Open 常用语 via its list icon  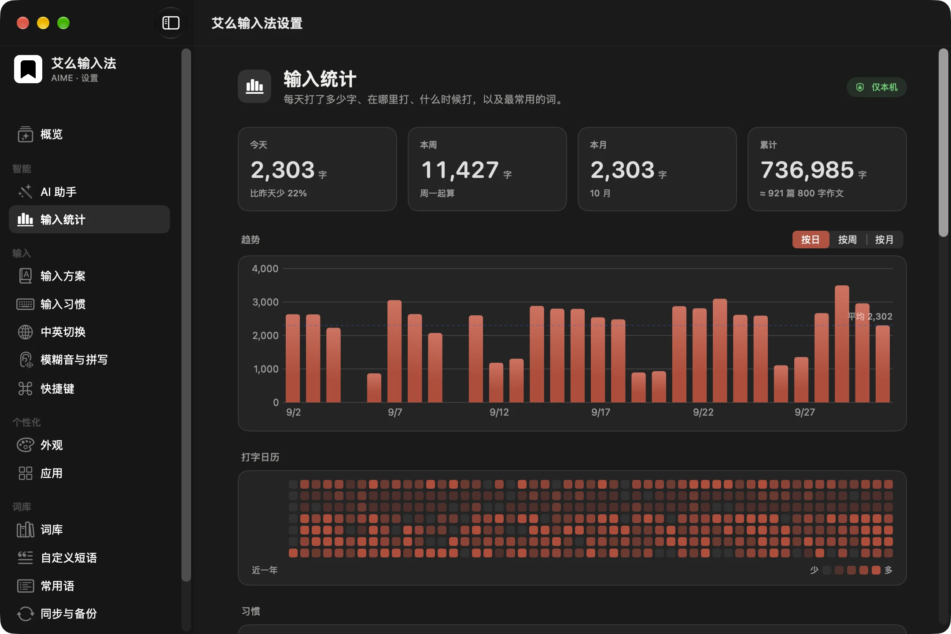coord(25,586)
